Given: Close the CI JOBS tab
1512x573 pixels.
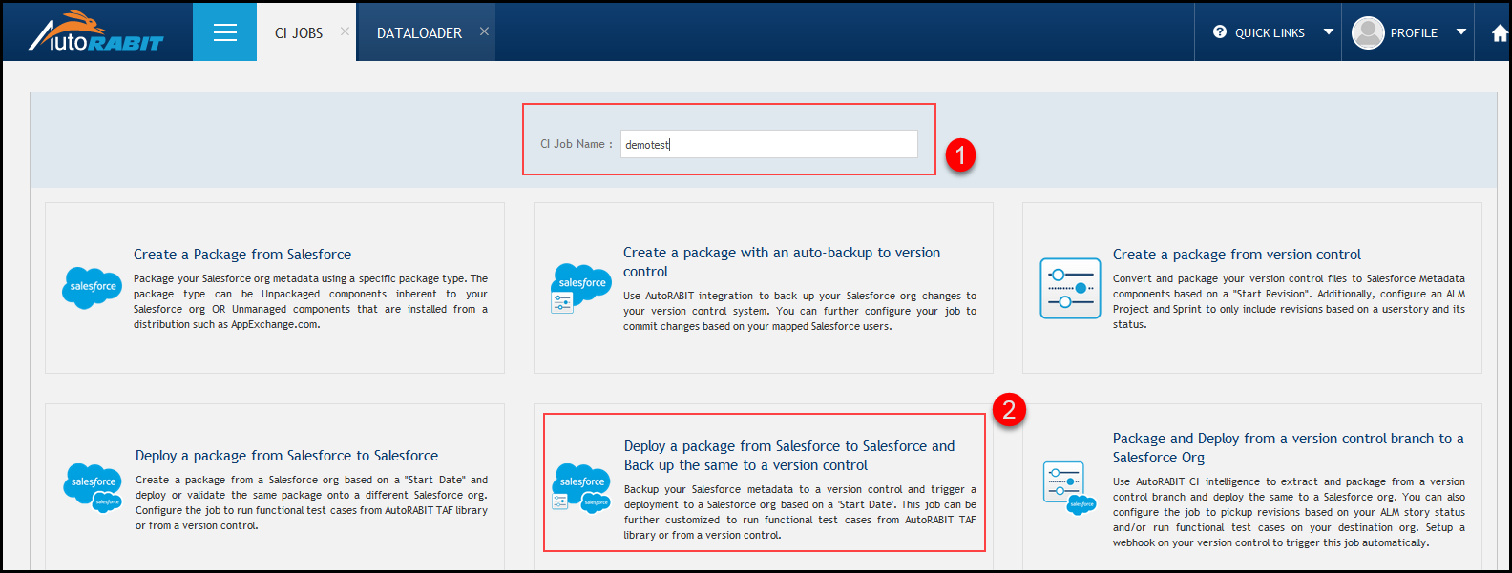Looking at the screenshot, I should 345,31.
